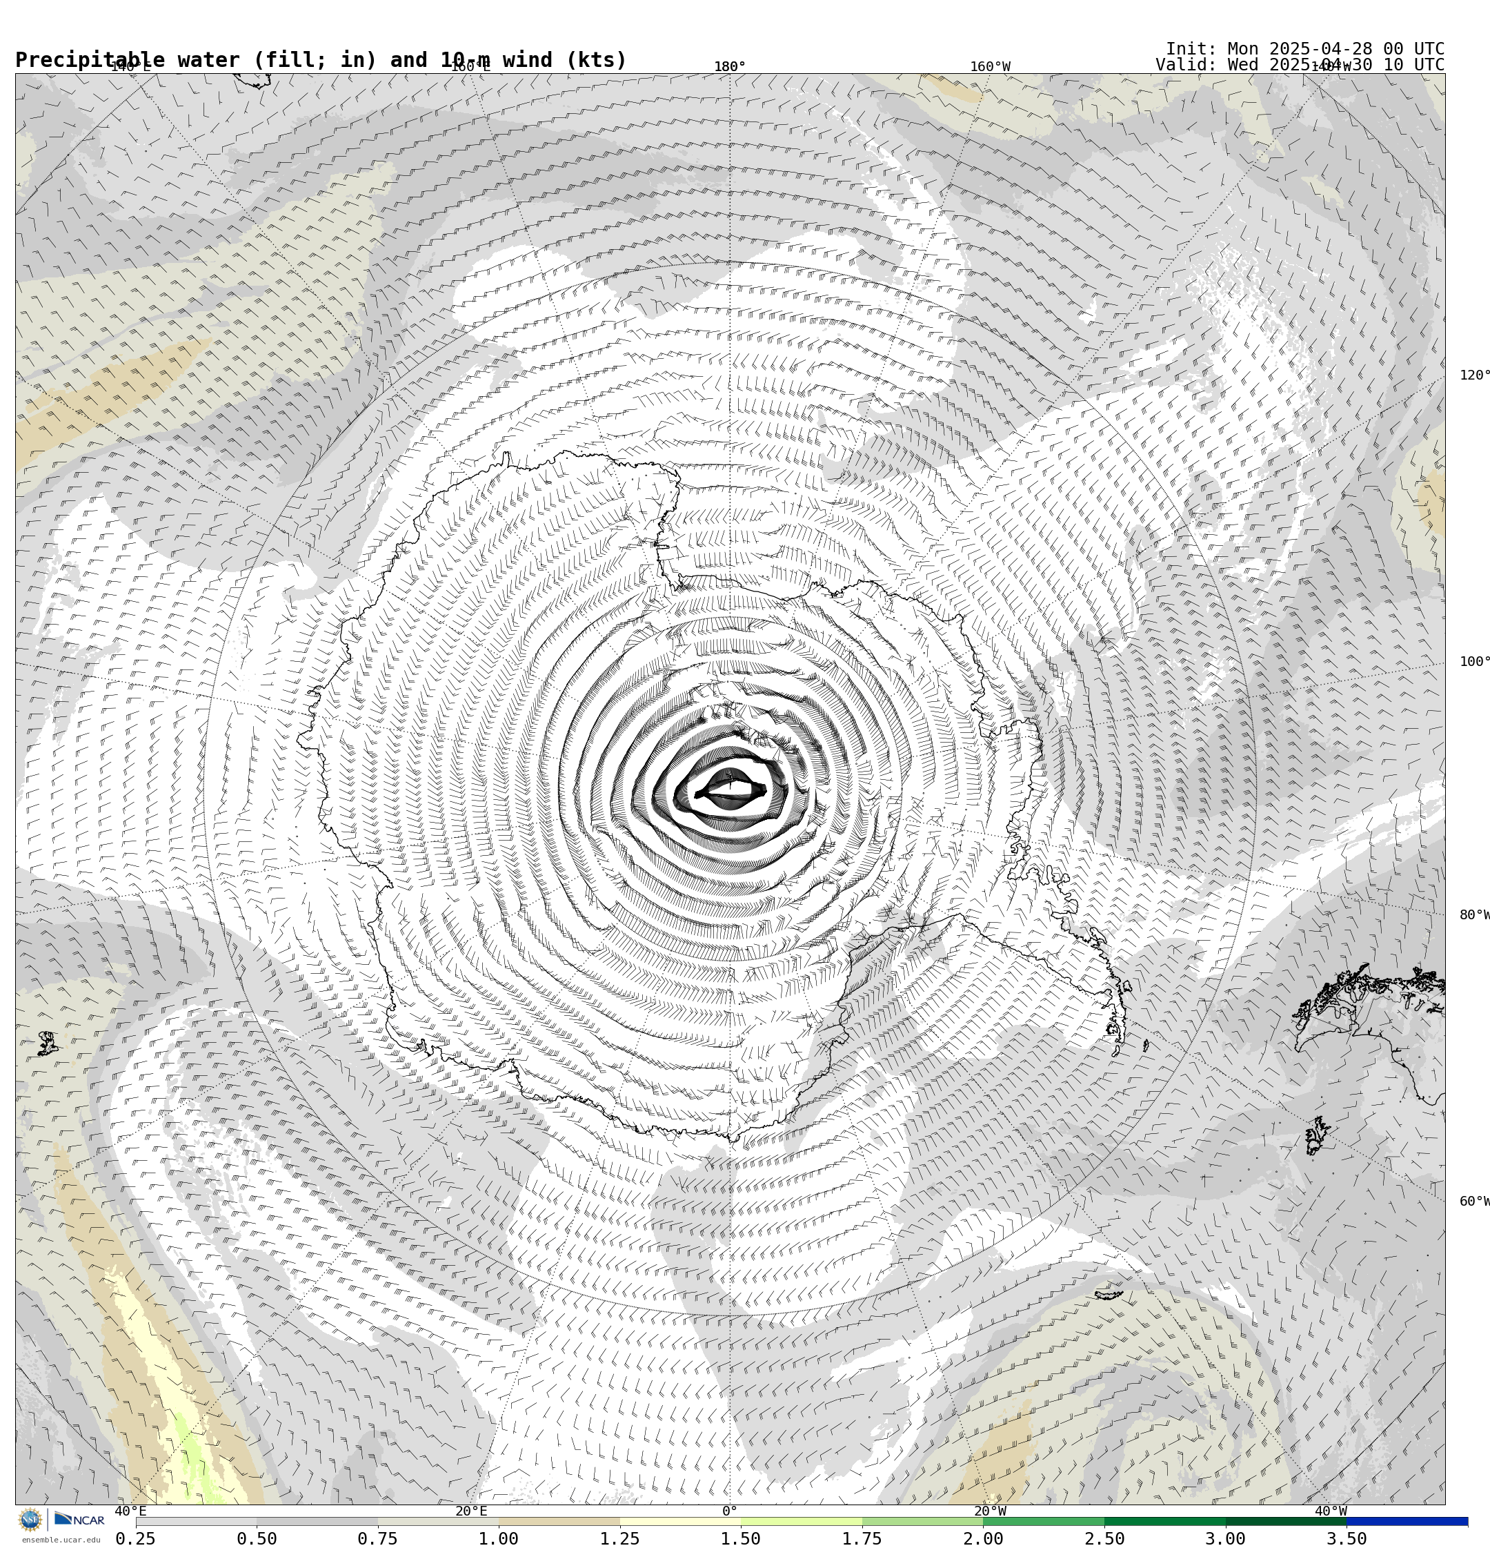Pick the medium green 2.00–2.50 colorbar segment
Viewport: 1490px width, 1548px height.
[1044, 1521]
